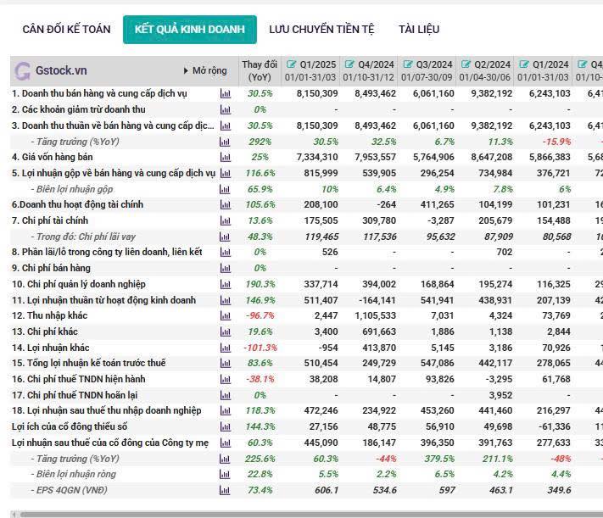This screenshot has height=518, width=603.
Task: Click the Gstock.vn logo
Action: (51, 70)
